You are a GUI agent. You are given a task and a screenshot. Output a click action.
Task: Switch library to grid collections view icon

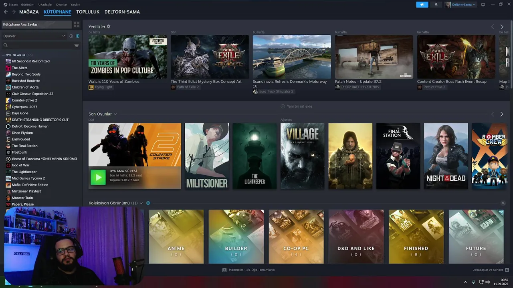click(77, 24)
